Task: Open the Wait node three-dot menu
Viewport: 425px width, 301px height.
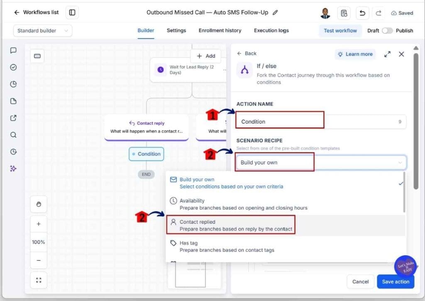Action: (x=225, y=70)
